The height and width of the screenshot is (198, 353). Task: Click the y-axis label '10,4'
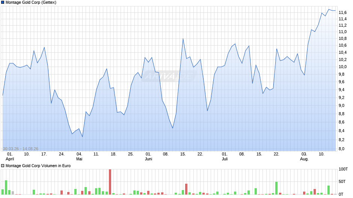pyautogui.click(x=342, y=53)
